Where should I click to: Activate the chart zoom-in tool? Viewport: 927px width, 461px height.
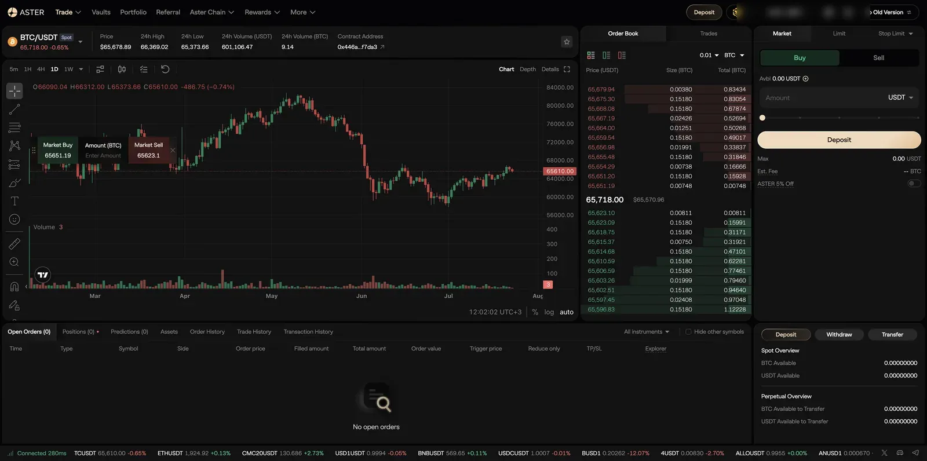14,262
